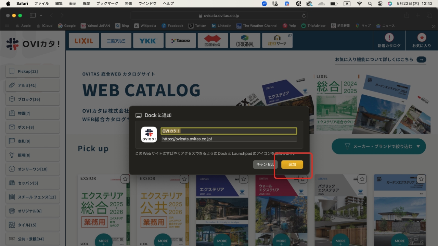Click the LIXIL brand logo tab
The height and width of the screenshot is (246, 438).
point(84,40)
